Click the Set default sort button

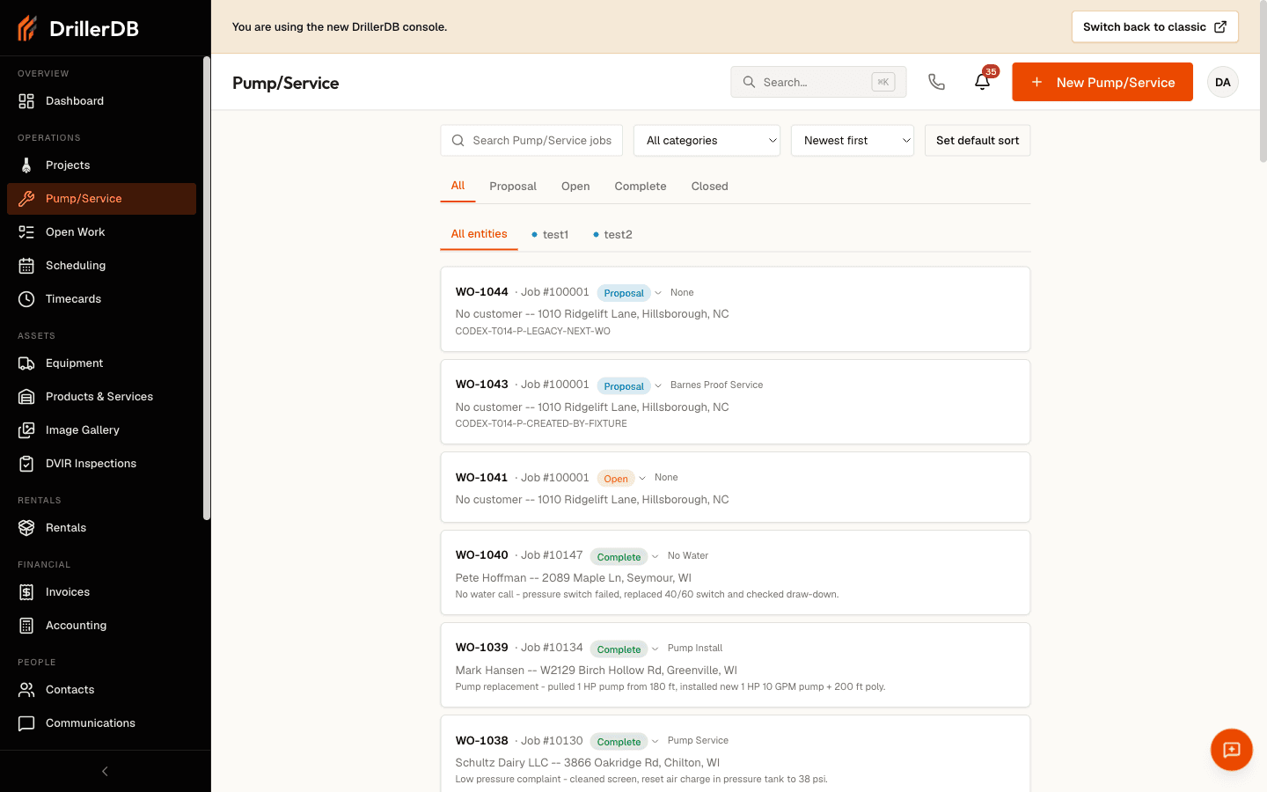978,141
